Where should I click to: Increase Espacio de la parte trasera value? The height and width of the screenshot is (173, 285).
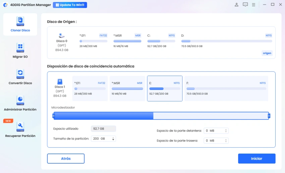[x=226, y=140]
